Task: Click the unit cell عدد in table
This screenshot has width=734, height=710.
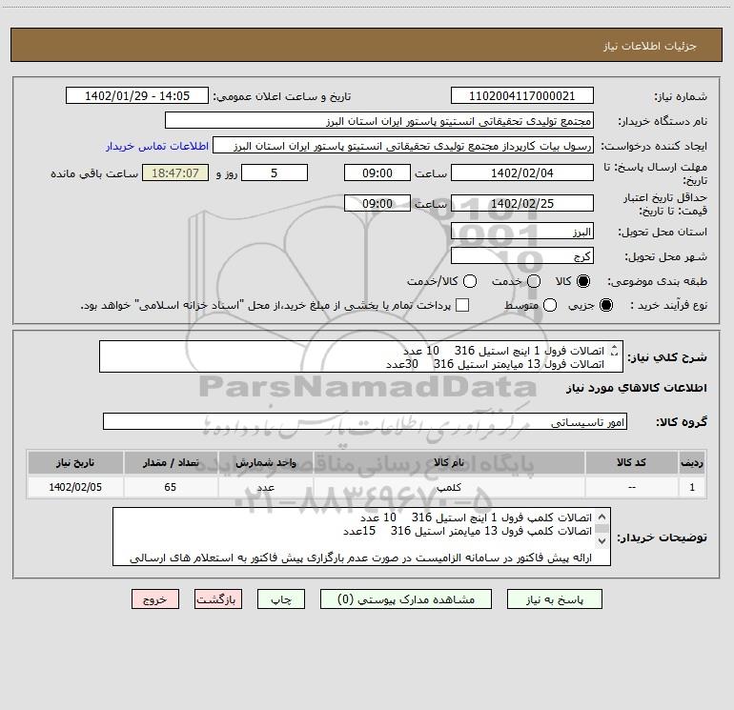Action: 265,487
